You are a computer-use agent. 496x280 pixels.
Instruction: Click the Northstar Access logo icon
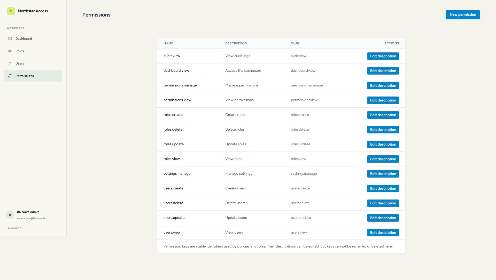coord(11,11)
